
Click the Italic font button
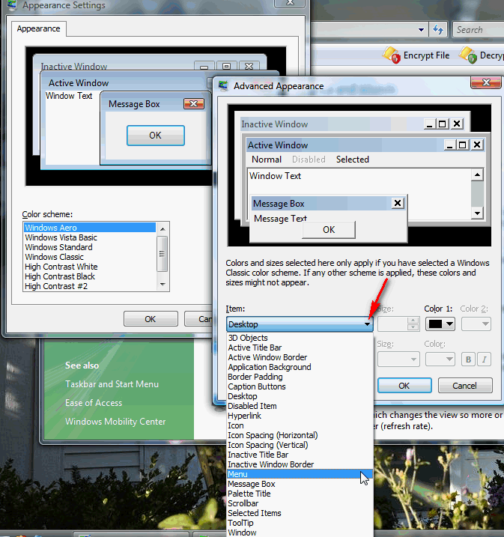coord(484,359)
